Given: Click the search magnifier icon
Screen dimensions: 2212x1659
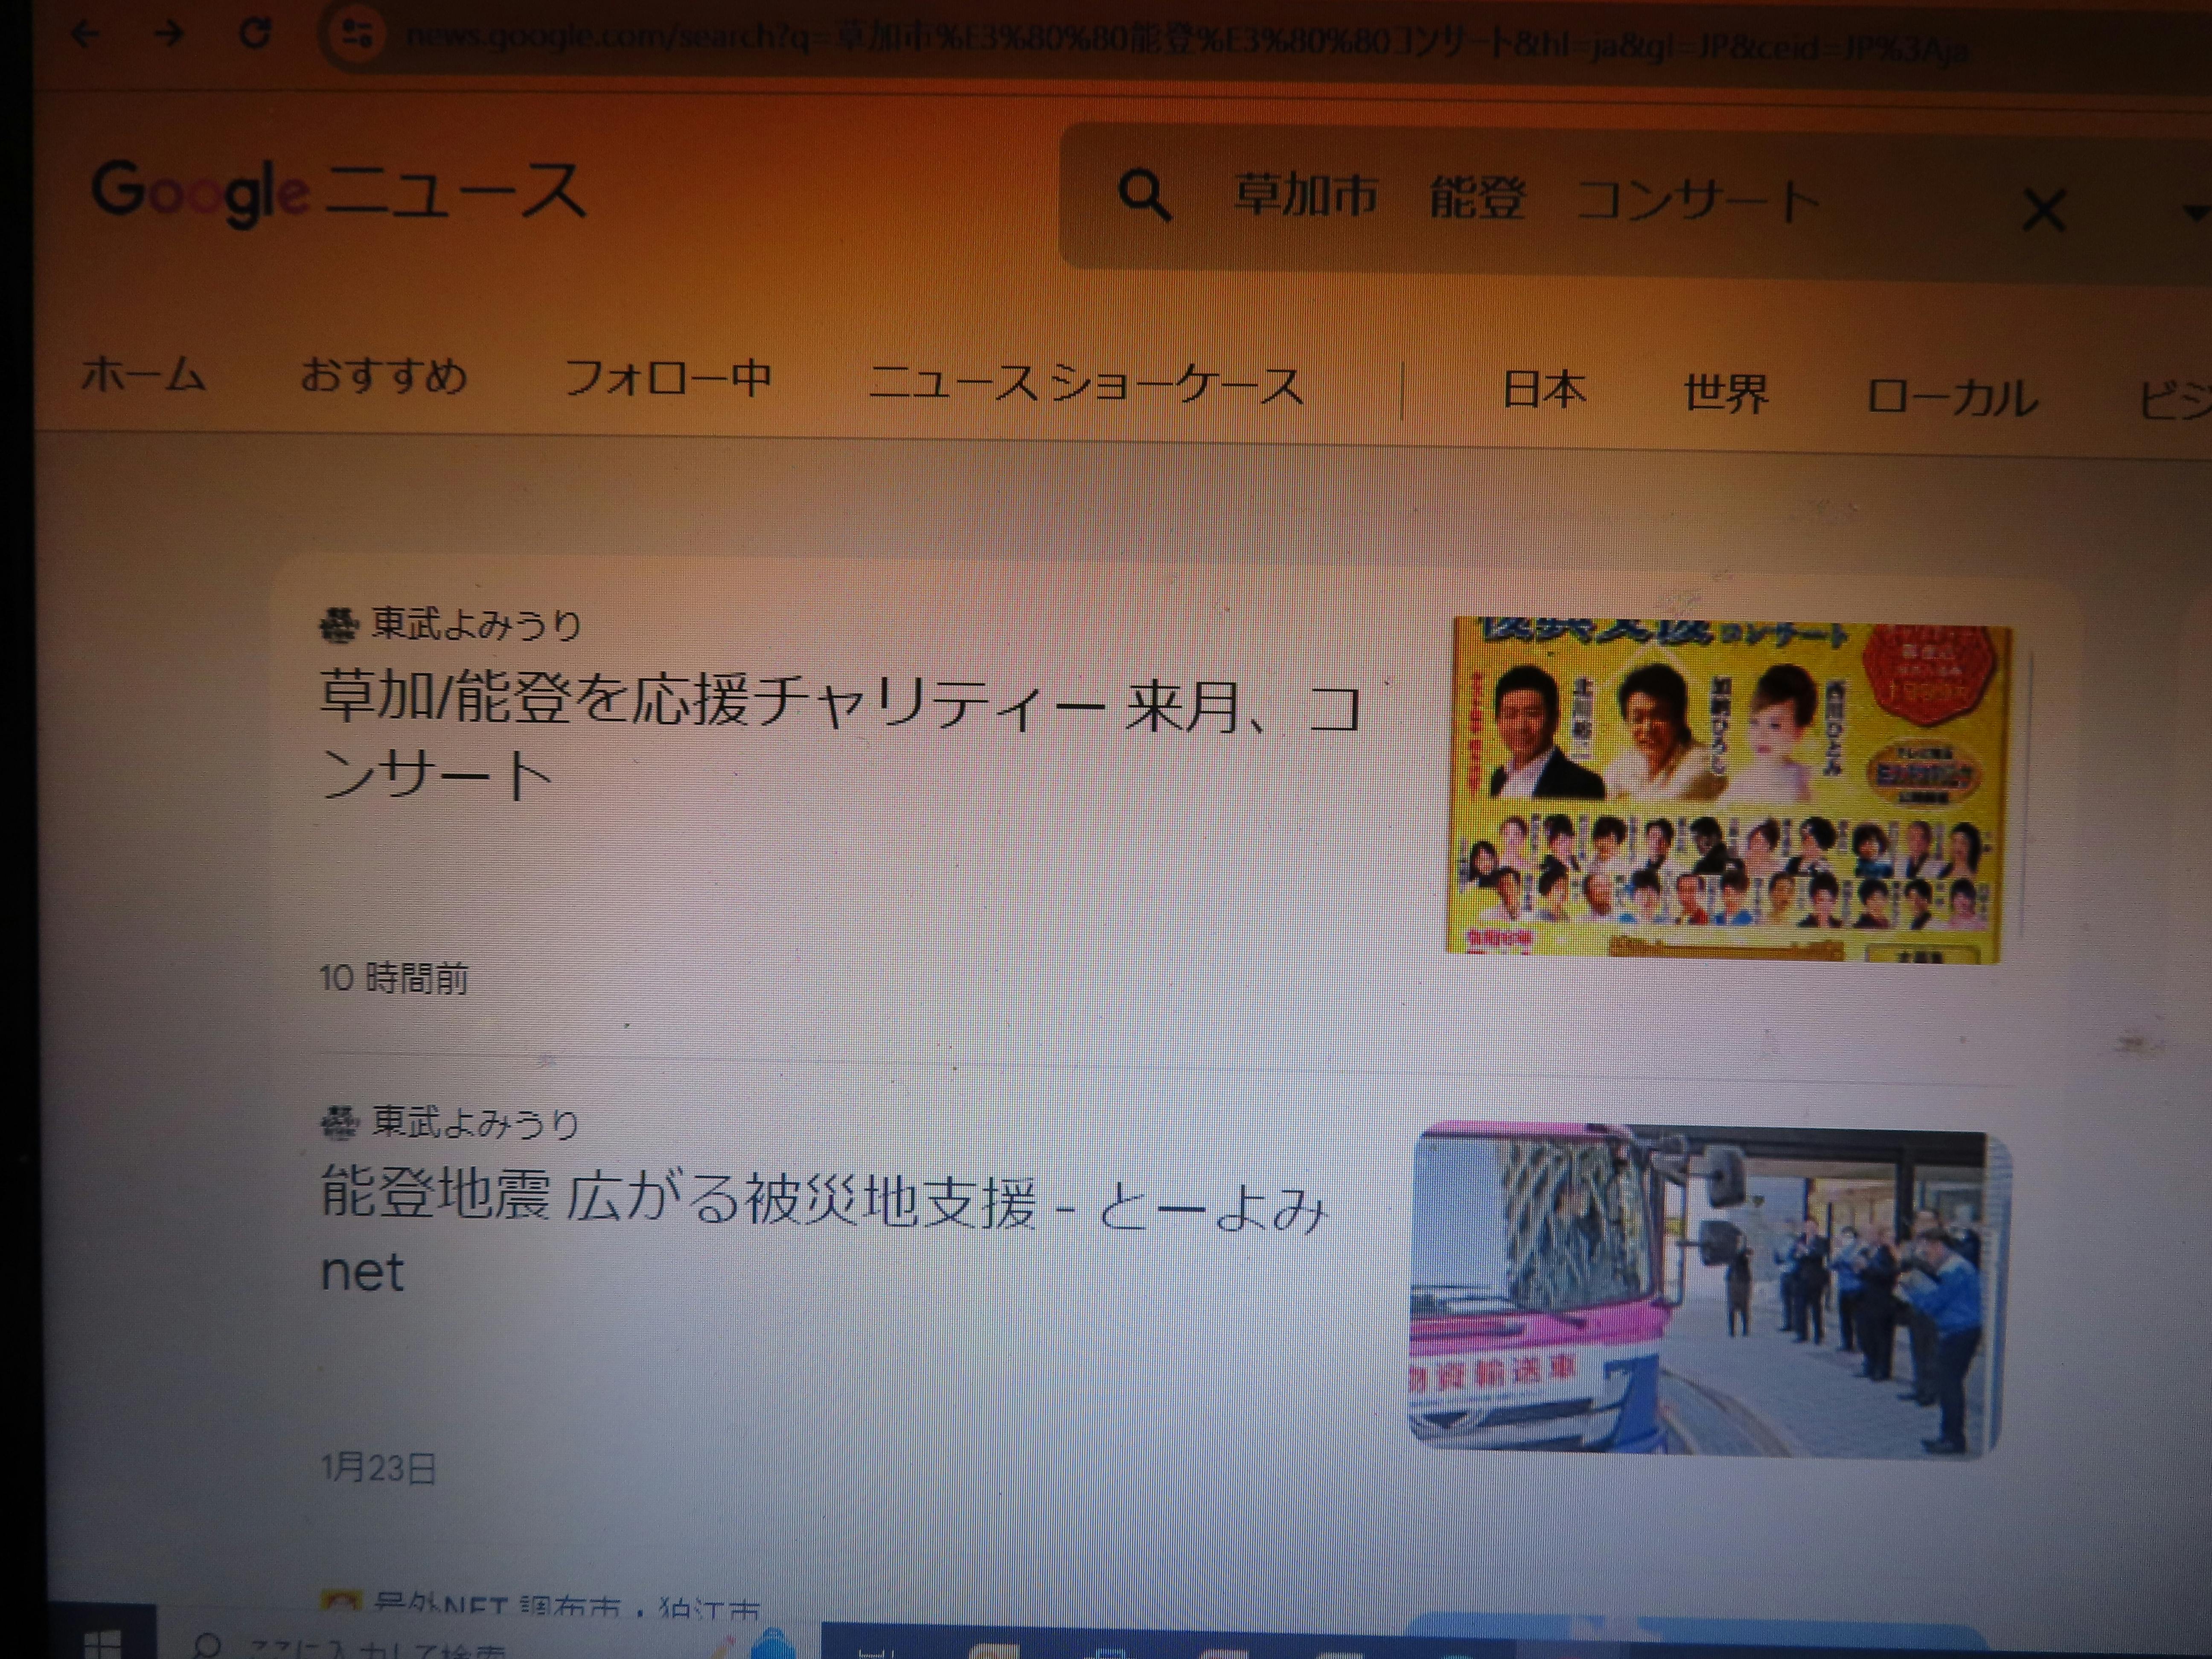Looking at the screenshot, I should [x=1143, y=194].
